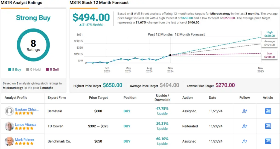Open Bernstein rating article icon
This screenshot has width=280, height=149.
click(x=268, y=111)
